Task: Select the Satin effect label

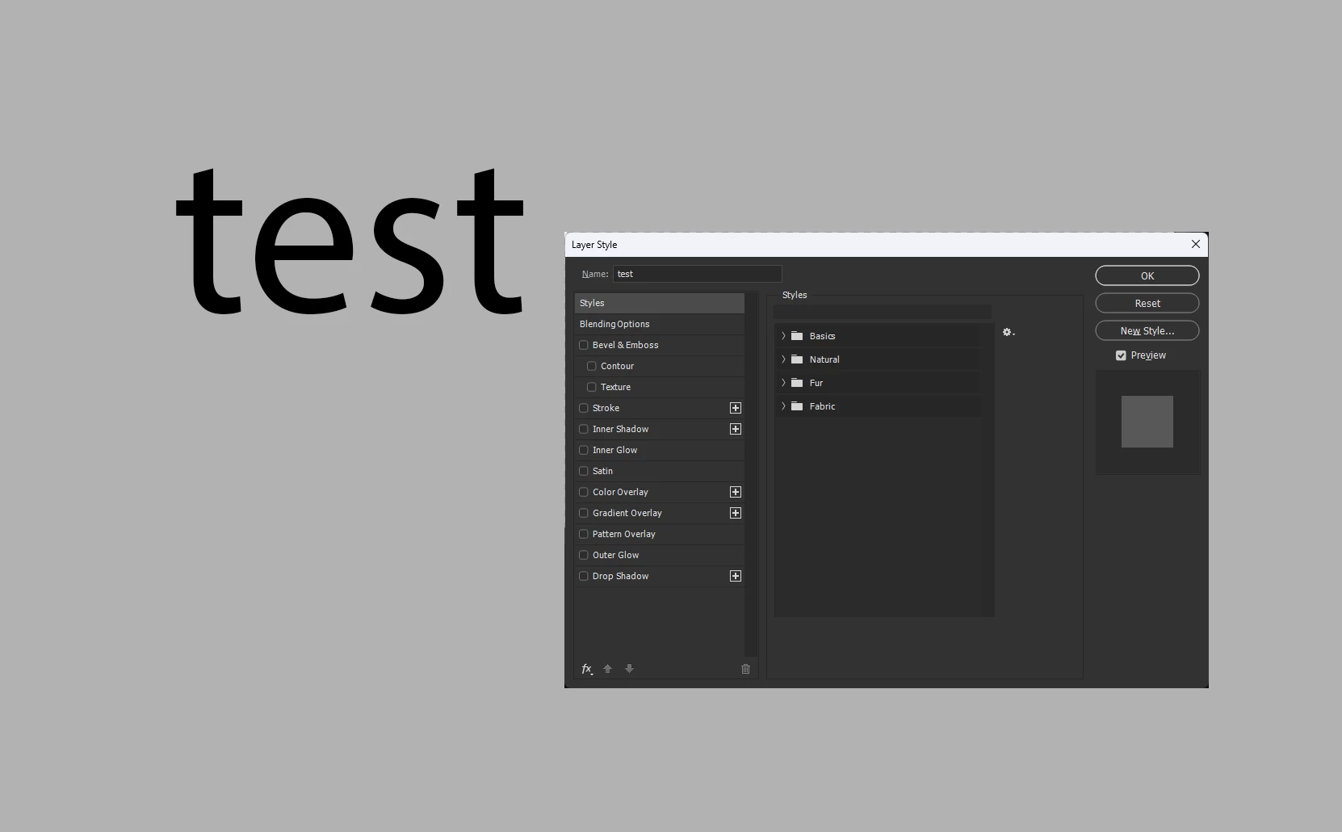Action: (602, 471)
